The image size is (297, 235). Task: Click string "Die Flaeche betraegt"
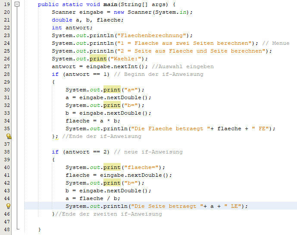pyautogui.click(x=171, y=128)
